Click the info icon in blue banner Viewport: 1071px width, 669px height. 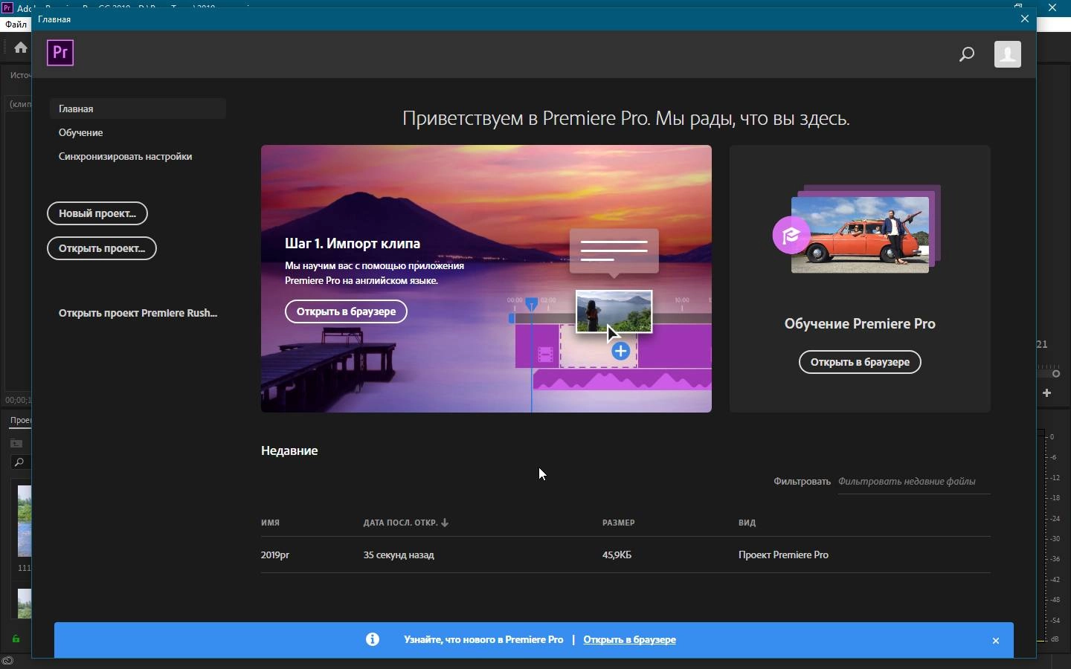(x=373, y=639)
